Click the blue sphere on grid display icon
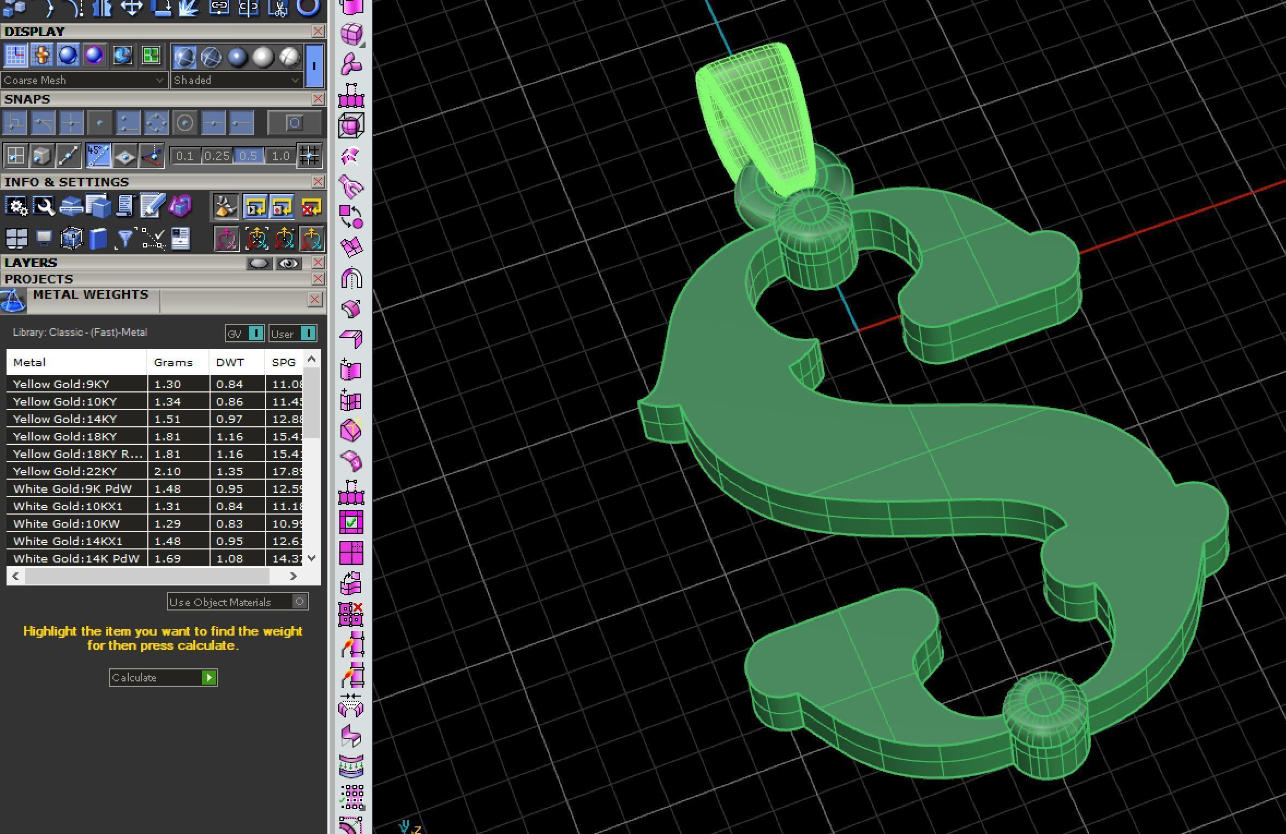The width and height of the screenshot is (1286, 834). [x=68, y=56]
